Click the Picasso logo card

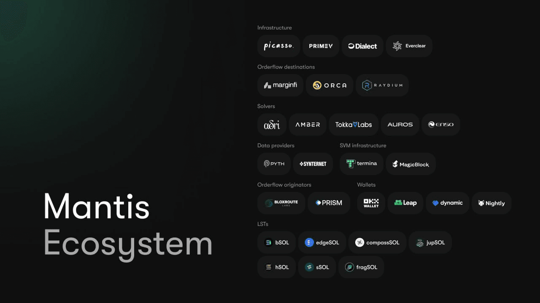point(278,46)
